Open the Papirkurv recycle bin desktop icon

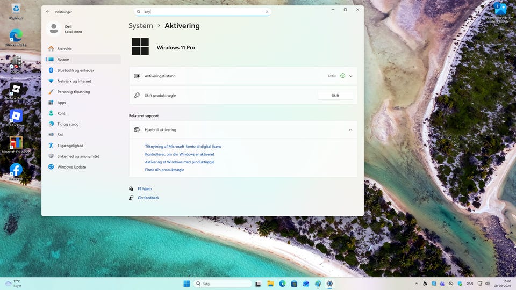[16, 11]
